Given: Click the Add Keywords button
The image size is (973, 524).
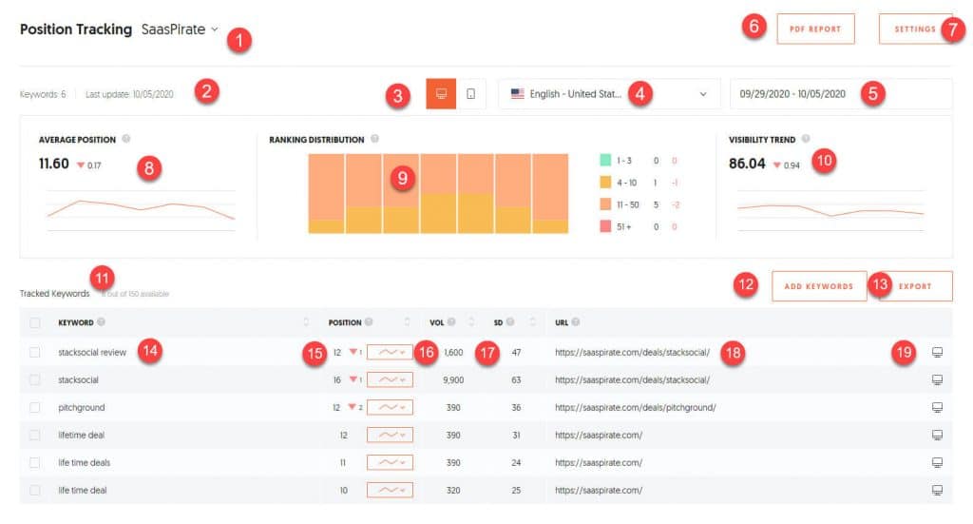Looking at the screenshot, I should pyautogui.click(x=819, y=286).
